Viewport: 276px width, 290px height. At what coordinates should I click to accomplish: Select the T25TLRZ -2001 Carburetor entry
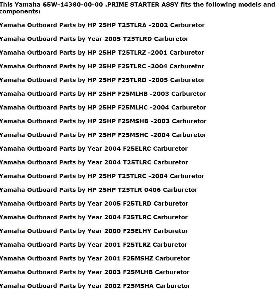pos(102,53)
